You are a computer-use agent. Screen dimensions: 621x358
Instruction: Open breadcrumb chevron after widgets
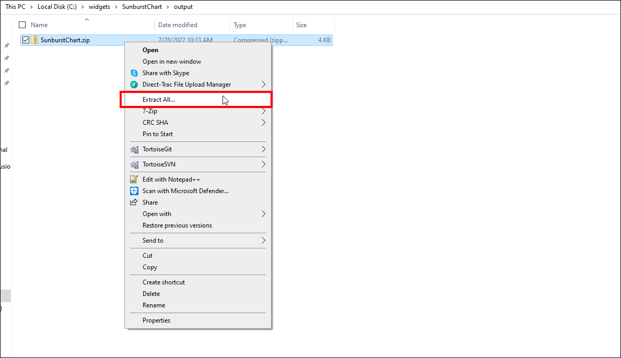coord(116,7)
